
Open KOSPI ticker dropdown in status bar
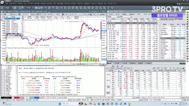tap(87, 98)
